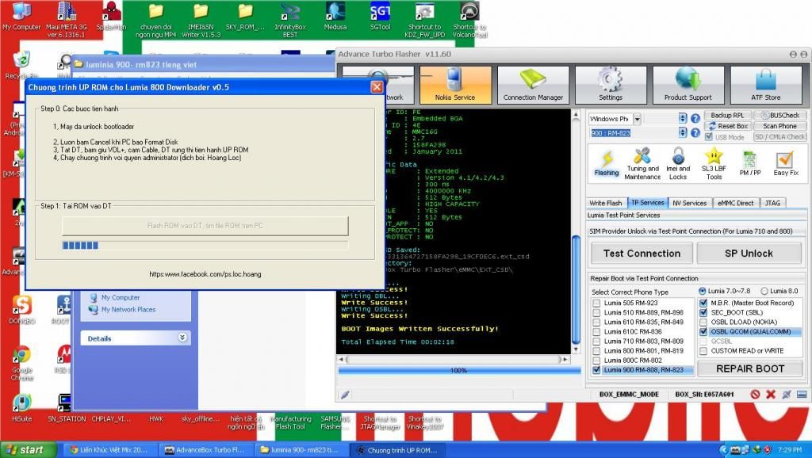Open the Google Chrome desktop icon

click(21, 363)
